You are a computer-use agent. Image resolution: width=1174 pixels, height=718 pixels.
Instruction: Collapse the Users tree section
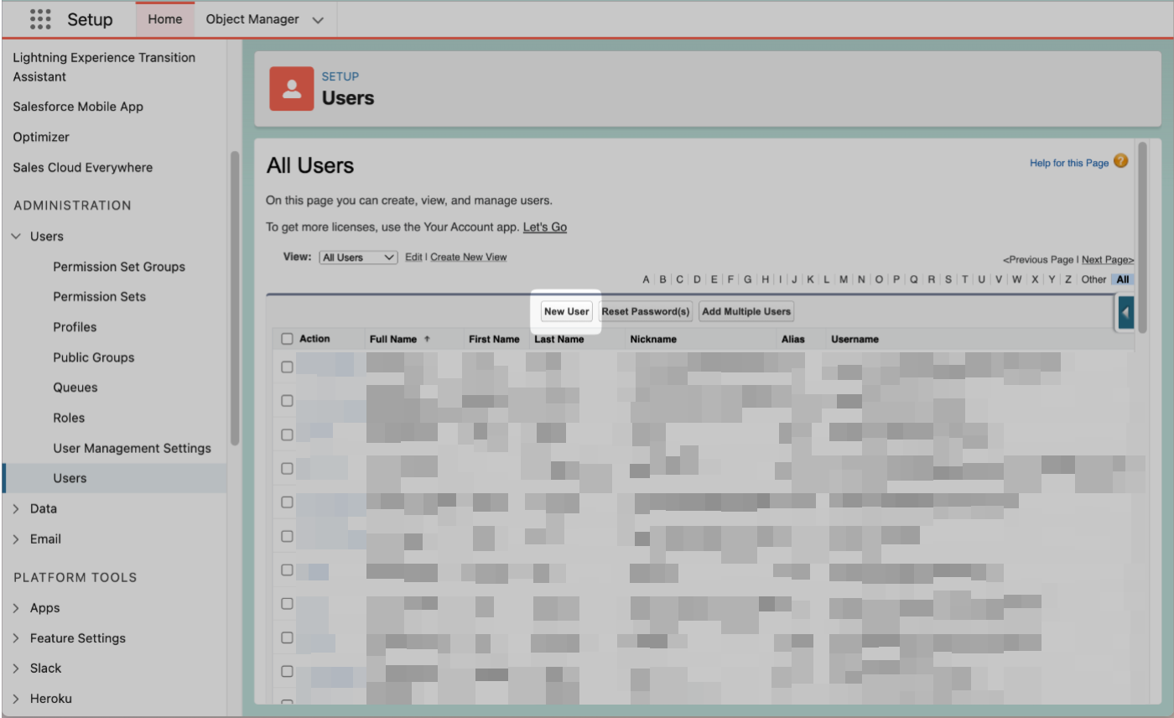pos(16,237)
